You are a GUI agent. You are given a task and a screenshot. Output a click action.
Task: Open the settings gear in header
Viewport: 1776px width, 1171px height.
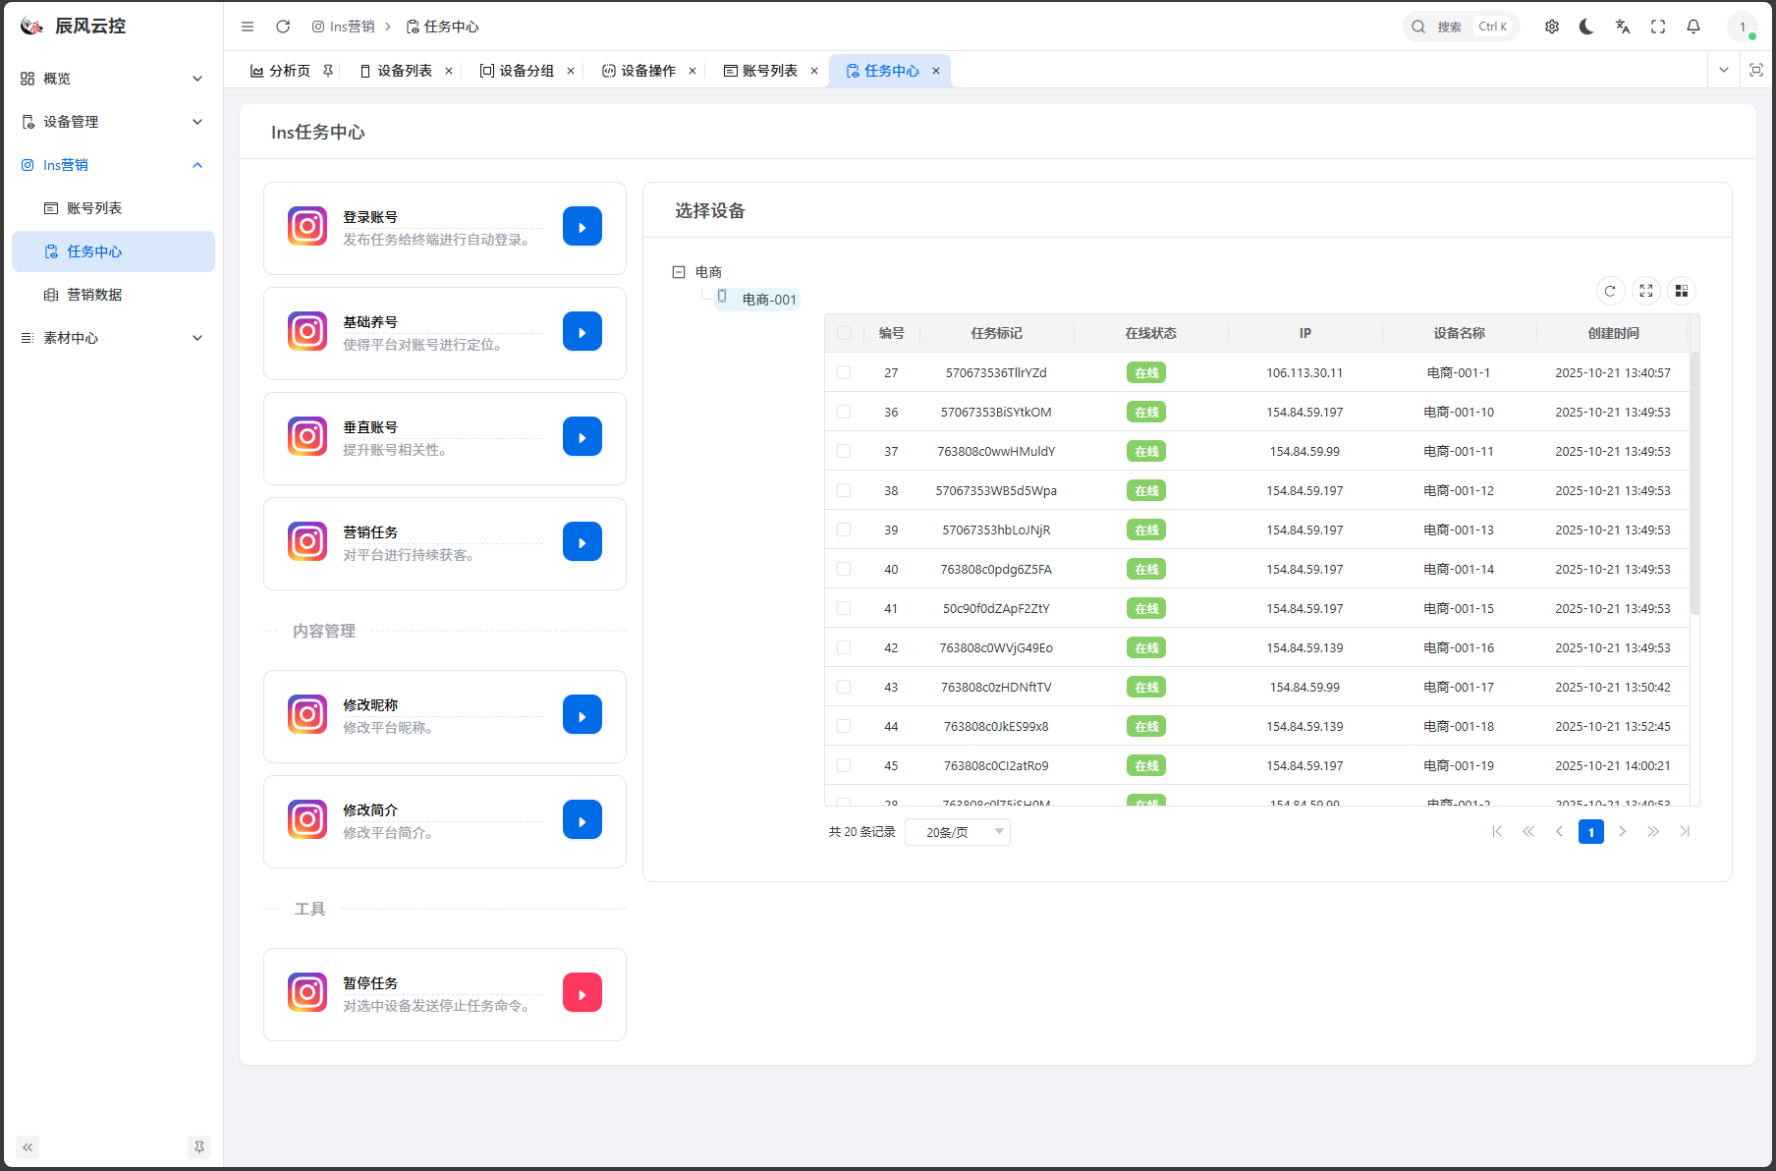(x=1551, y=27)
